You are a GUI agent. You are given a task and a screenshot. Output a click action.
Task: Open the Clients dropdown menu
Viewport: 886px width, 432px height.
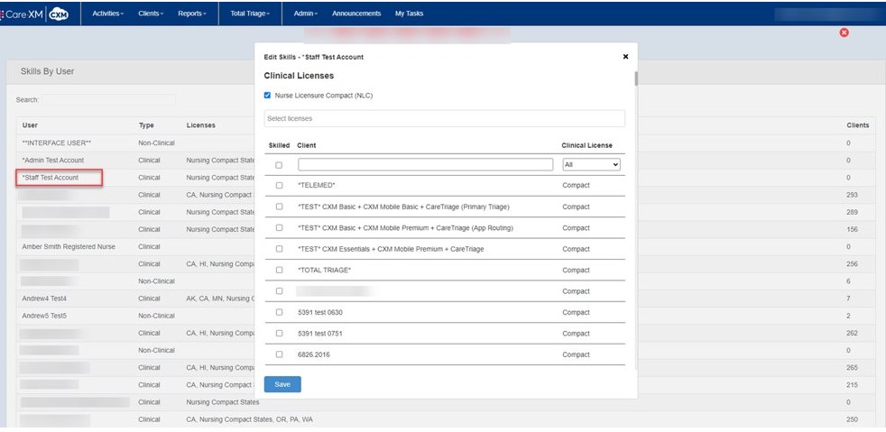pos(151,14)
